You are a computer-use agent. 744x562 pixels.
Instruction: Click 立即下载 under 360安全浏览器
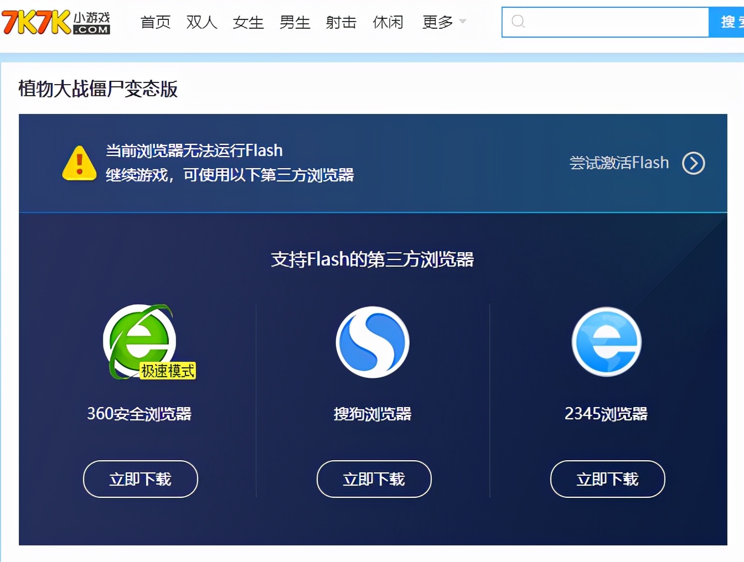coord(140,479)
